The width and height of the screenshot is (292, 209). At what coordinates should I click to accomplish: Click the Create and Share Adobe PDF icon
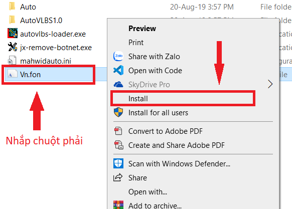click(x=118, y=145)
